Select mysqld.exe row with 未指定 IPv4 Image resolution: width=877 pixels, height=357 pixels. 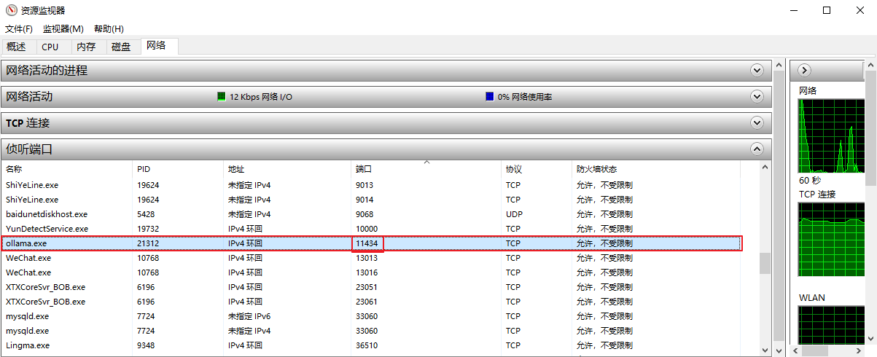coord(371,331)
